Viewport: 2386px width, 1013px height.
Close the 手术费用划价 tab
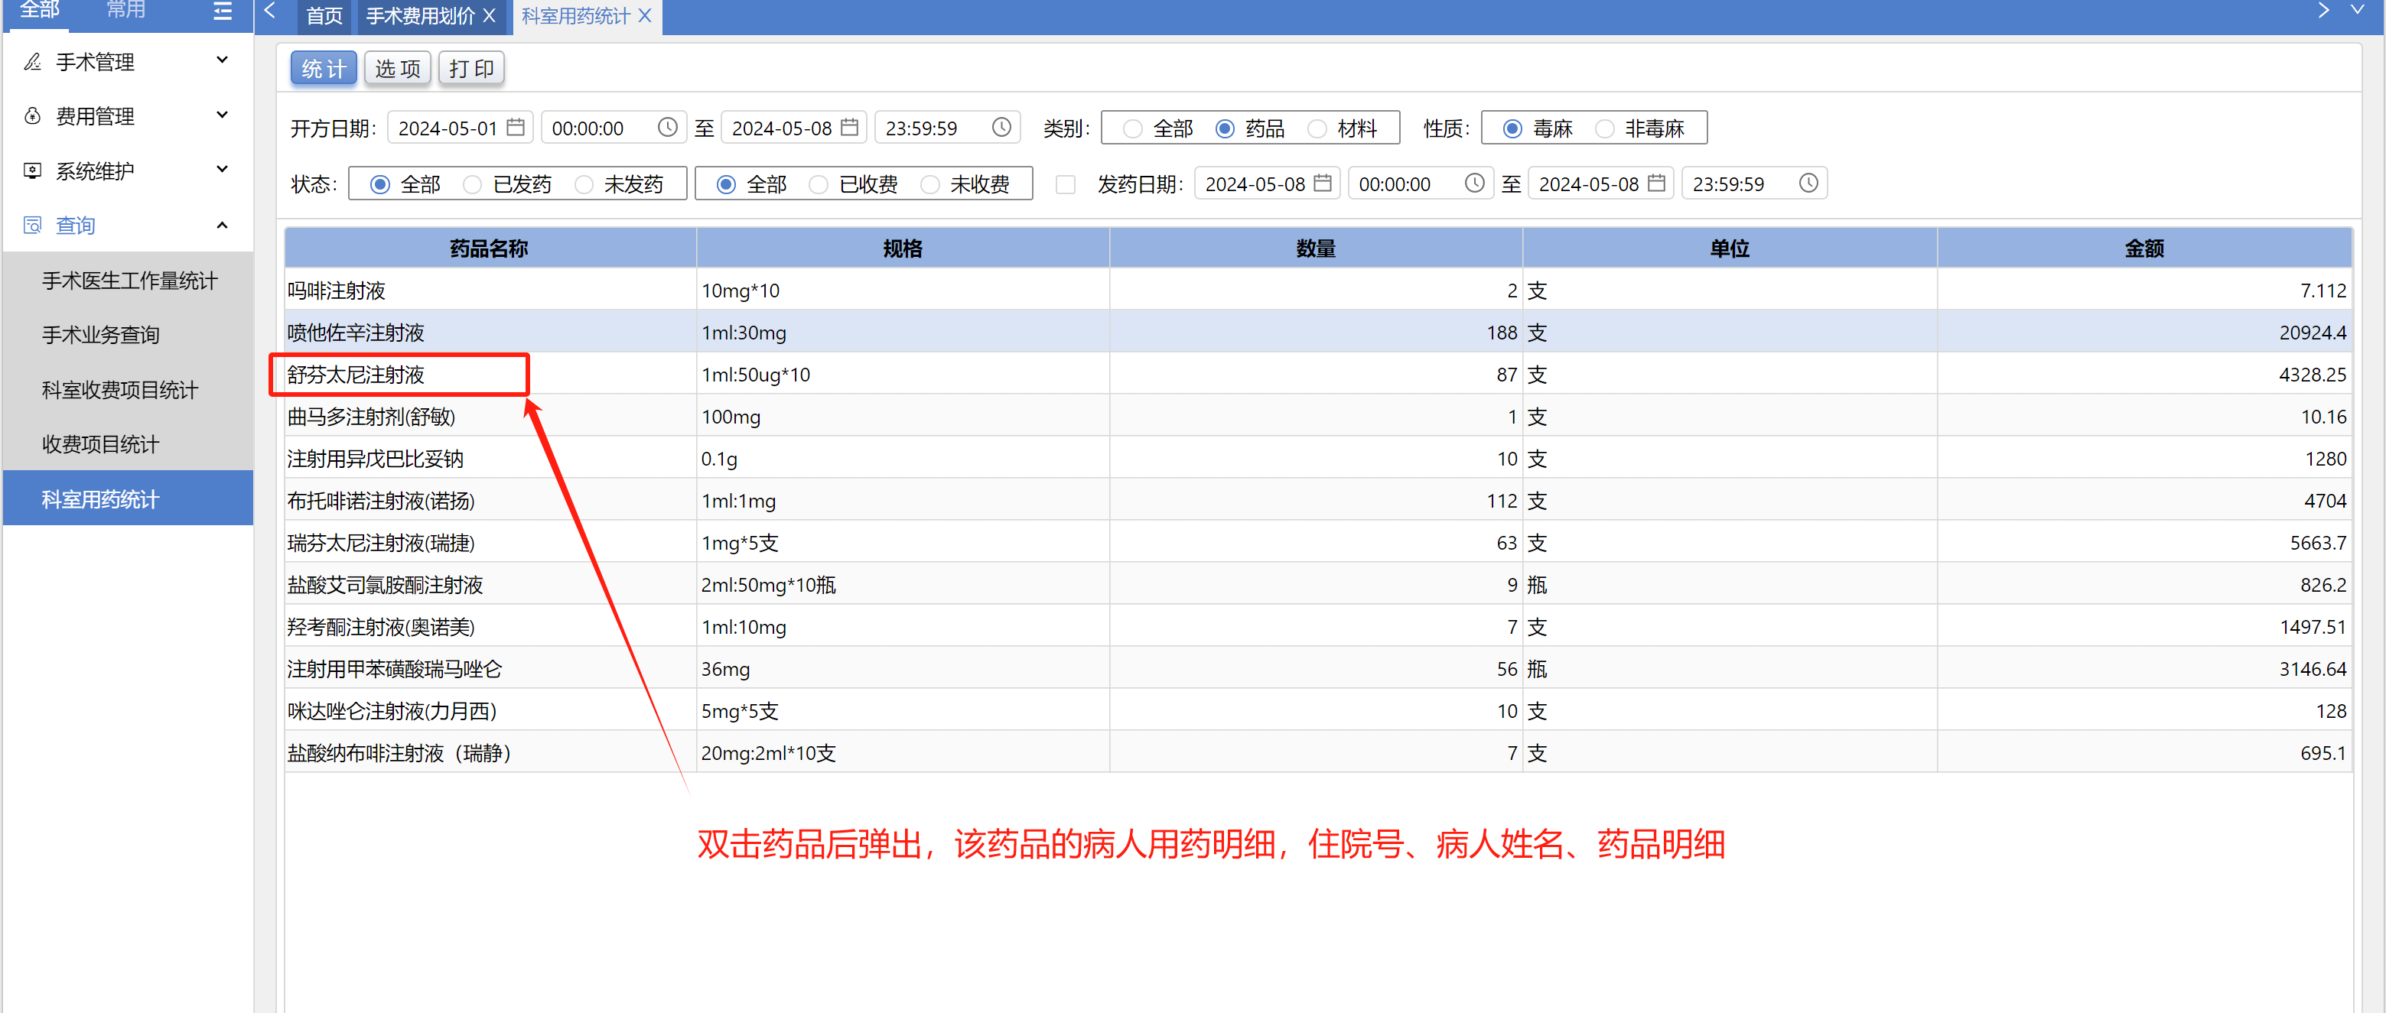490,16
